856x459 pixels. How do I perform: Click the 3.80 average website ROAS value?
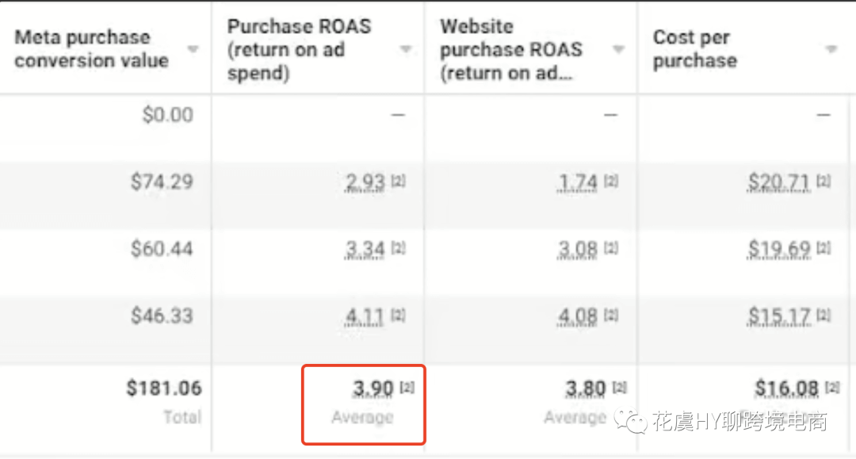[x=585, y=388]
